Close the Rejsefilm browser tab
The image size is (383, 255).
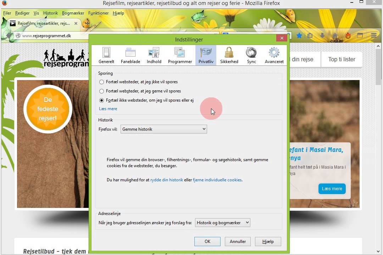(76, 23)
